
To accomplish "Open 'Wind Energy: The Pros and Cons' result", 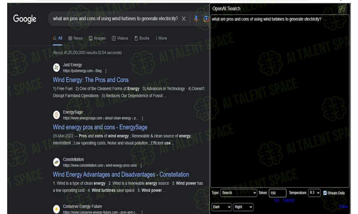I will 91,80.
